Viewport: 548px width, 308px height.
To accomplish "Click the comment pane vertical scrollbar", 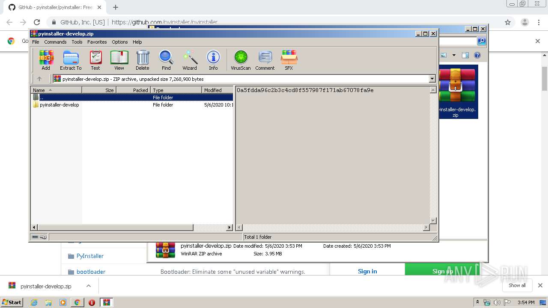I will pyautogui.click(x=433, y=155).
